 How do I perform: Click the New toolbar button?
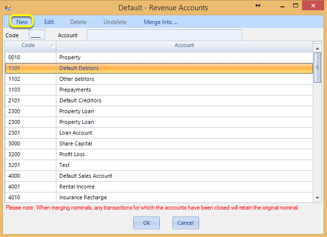pyautogui.click(x=22, y=22)
